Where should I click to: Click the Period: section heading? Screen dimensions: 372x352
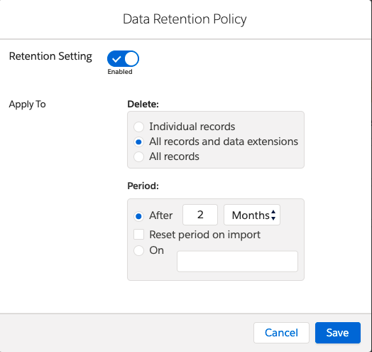tap(143, 186)
